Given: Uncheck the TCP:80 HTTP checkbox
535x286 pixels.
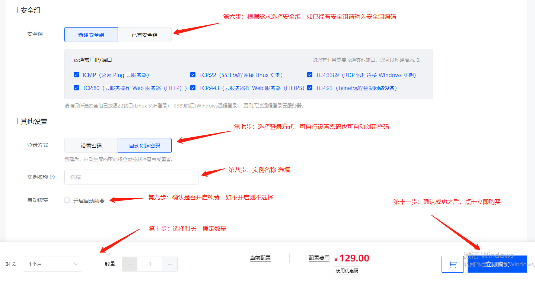Looking at the screenshot, I should (x=76, y=88).
